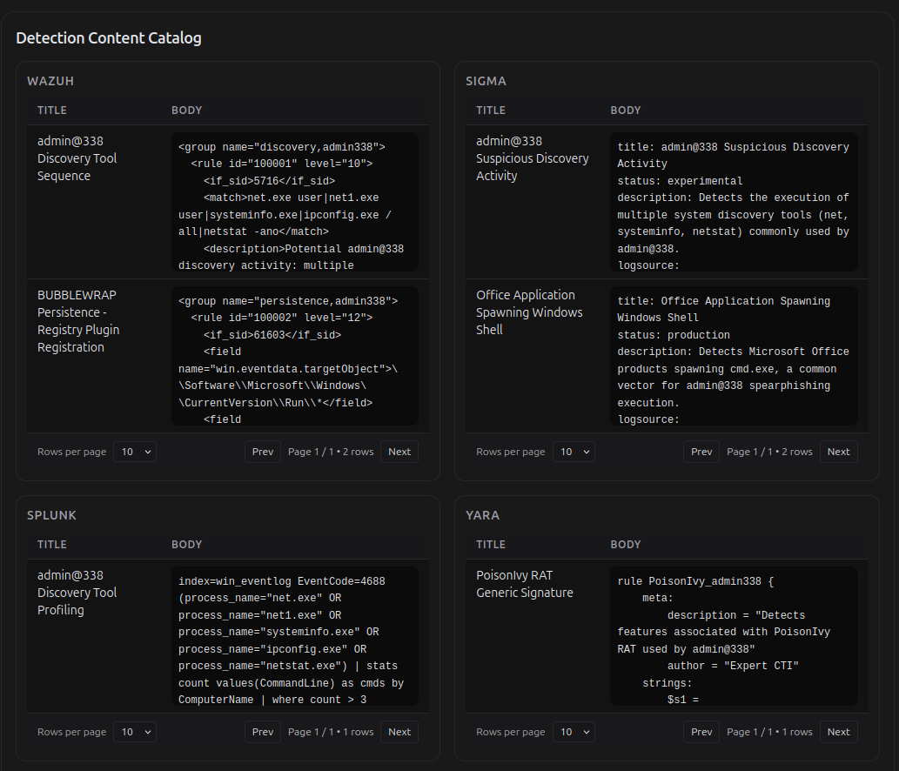Open Rows per page dropdown in SIGMA panel
The width and height of the screenshot is (899, 771).
pyautogui.click(x=574, y=452)
